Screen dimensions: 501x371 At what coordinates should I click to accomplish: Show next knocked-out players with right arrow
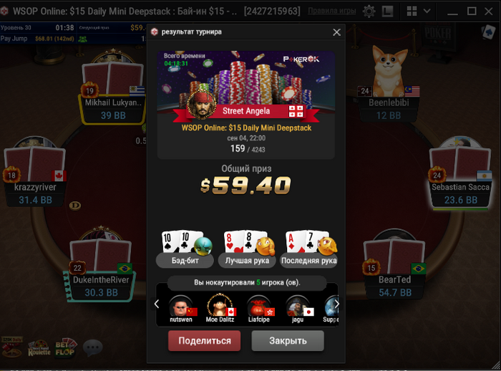[337, 304]
